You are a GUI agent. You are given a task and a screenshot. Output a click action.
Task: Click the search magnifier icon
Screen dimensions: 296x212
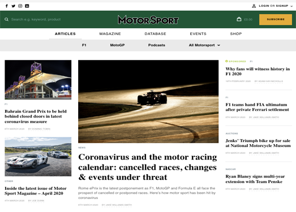[6, 19]
